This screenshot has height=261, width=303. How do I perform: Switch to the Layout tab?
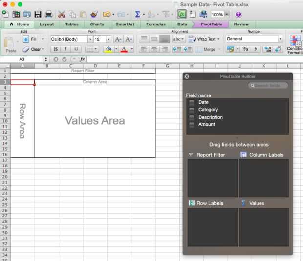coord(46,24)
